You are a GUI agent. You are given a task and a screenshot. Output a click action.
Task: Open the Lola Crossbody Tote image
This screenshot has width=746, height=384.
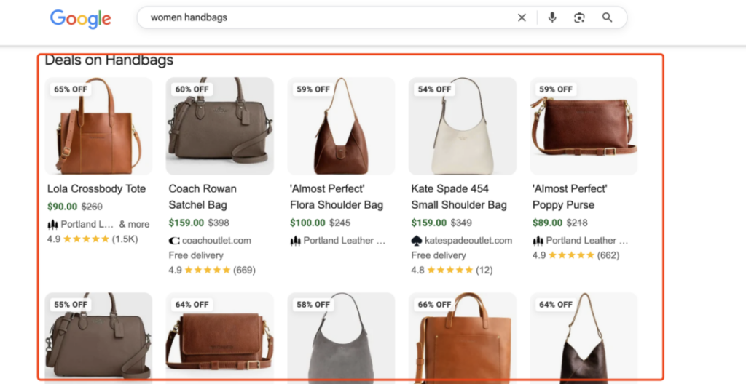[x=98, y=126]
